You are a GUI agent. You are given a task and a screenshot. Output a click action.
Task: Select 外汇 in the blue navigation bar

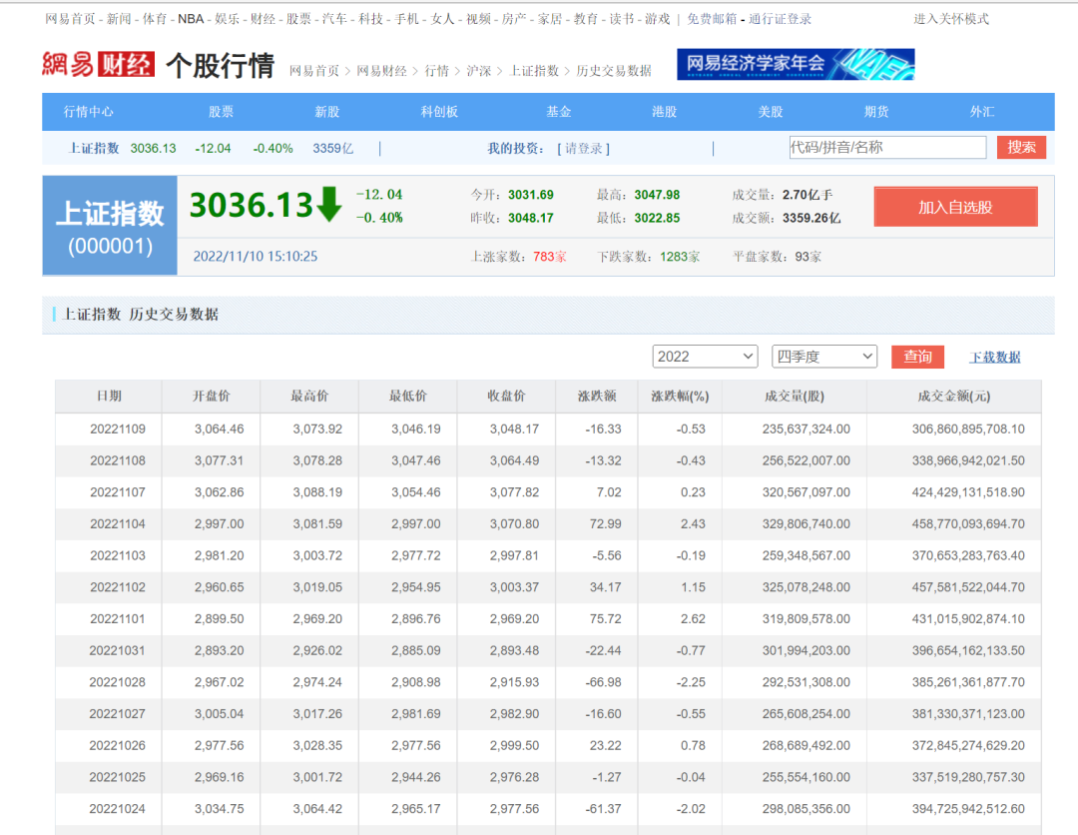coord(982,112)
